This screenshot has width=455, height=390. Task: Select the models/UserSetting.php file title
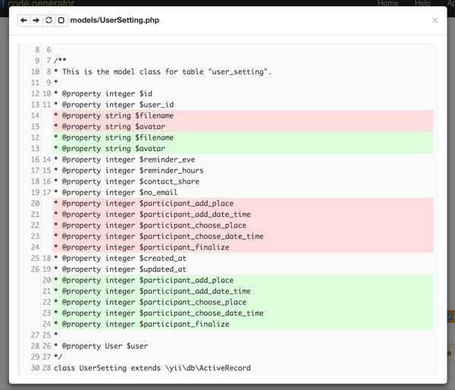coord(115,20)
